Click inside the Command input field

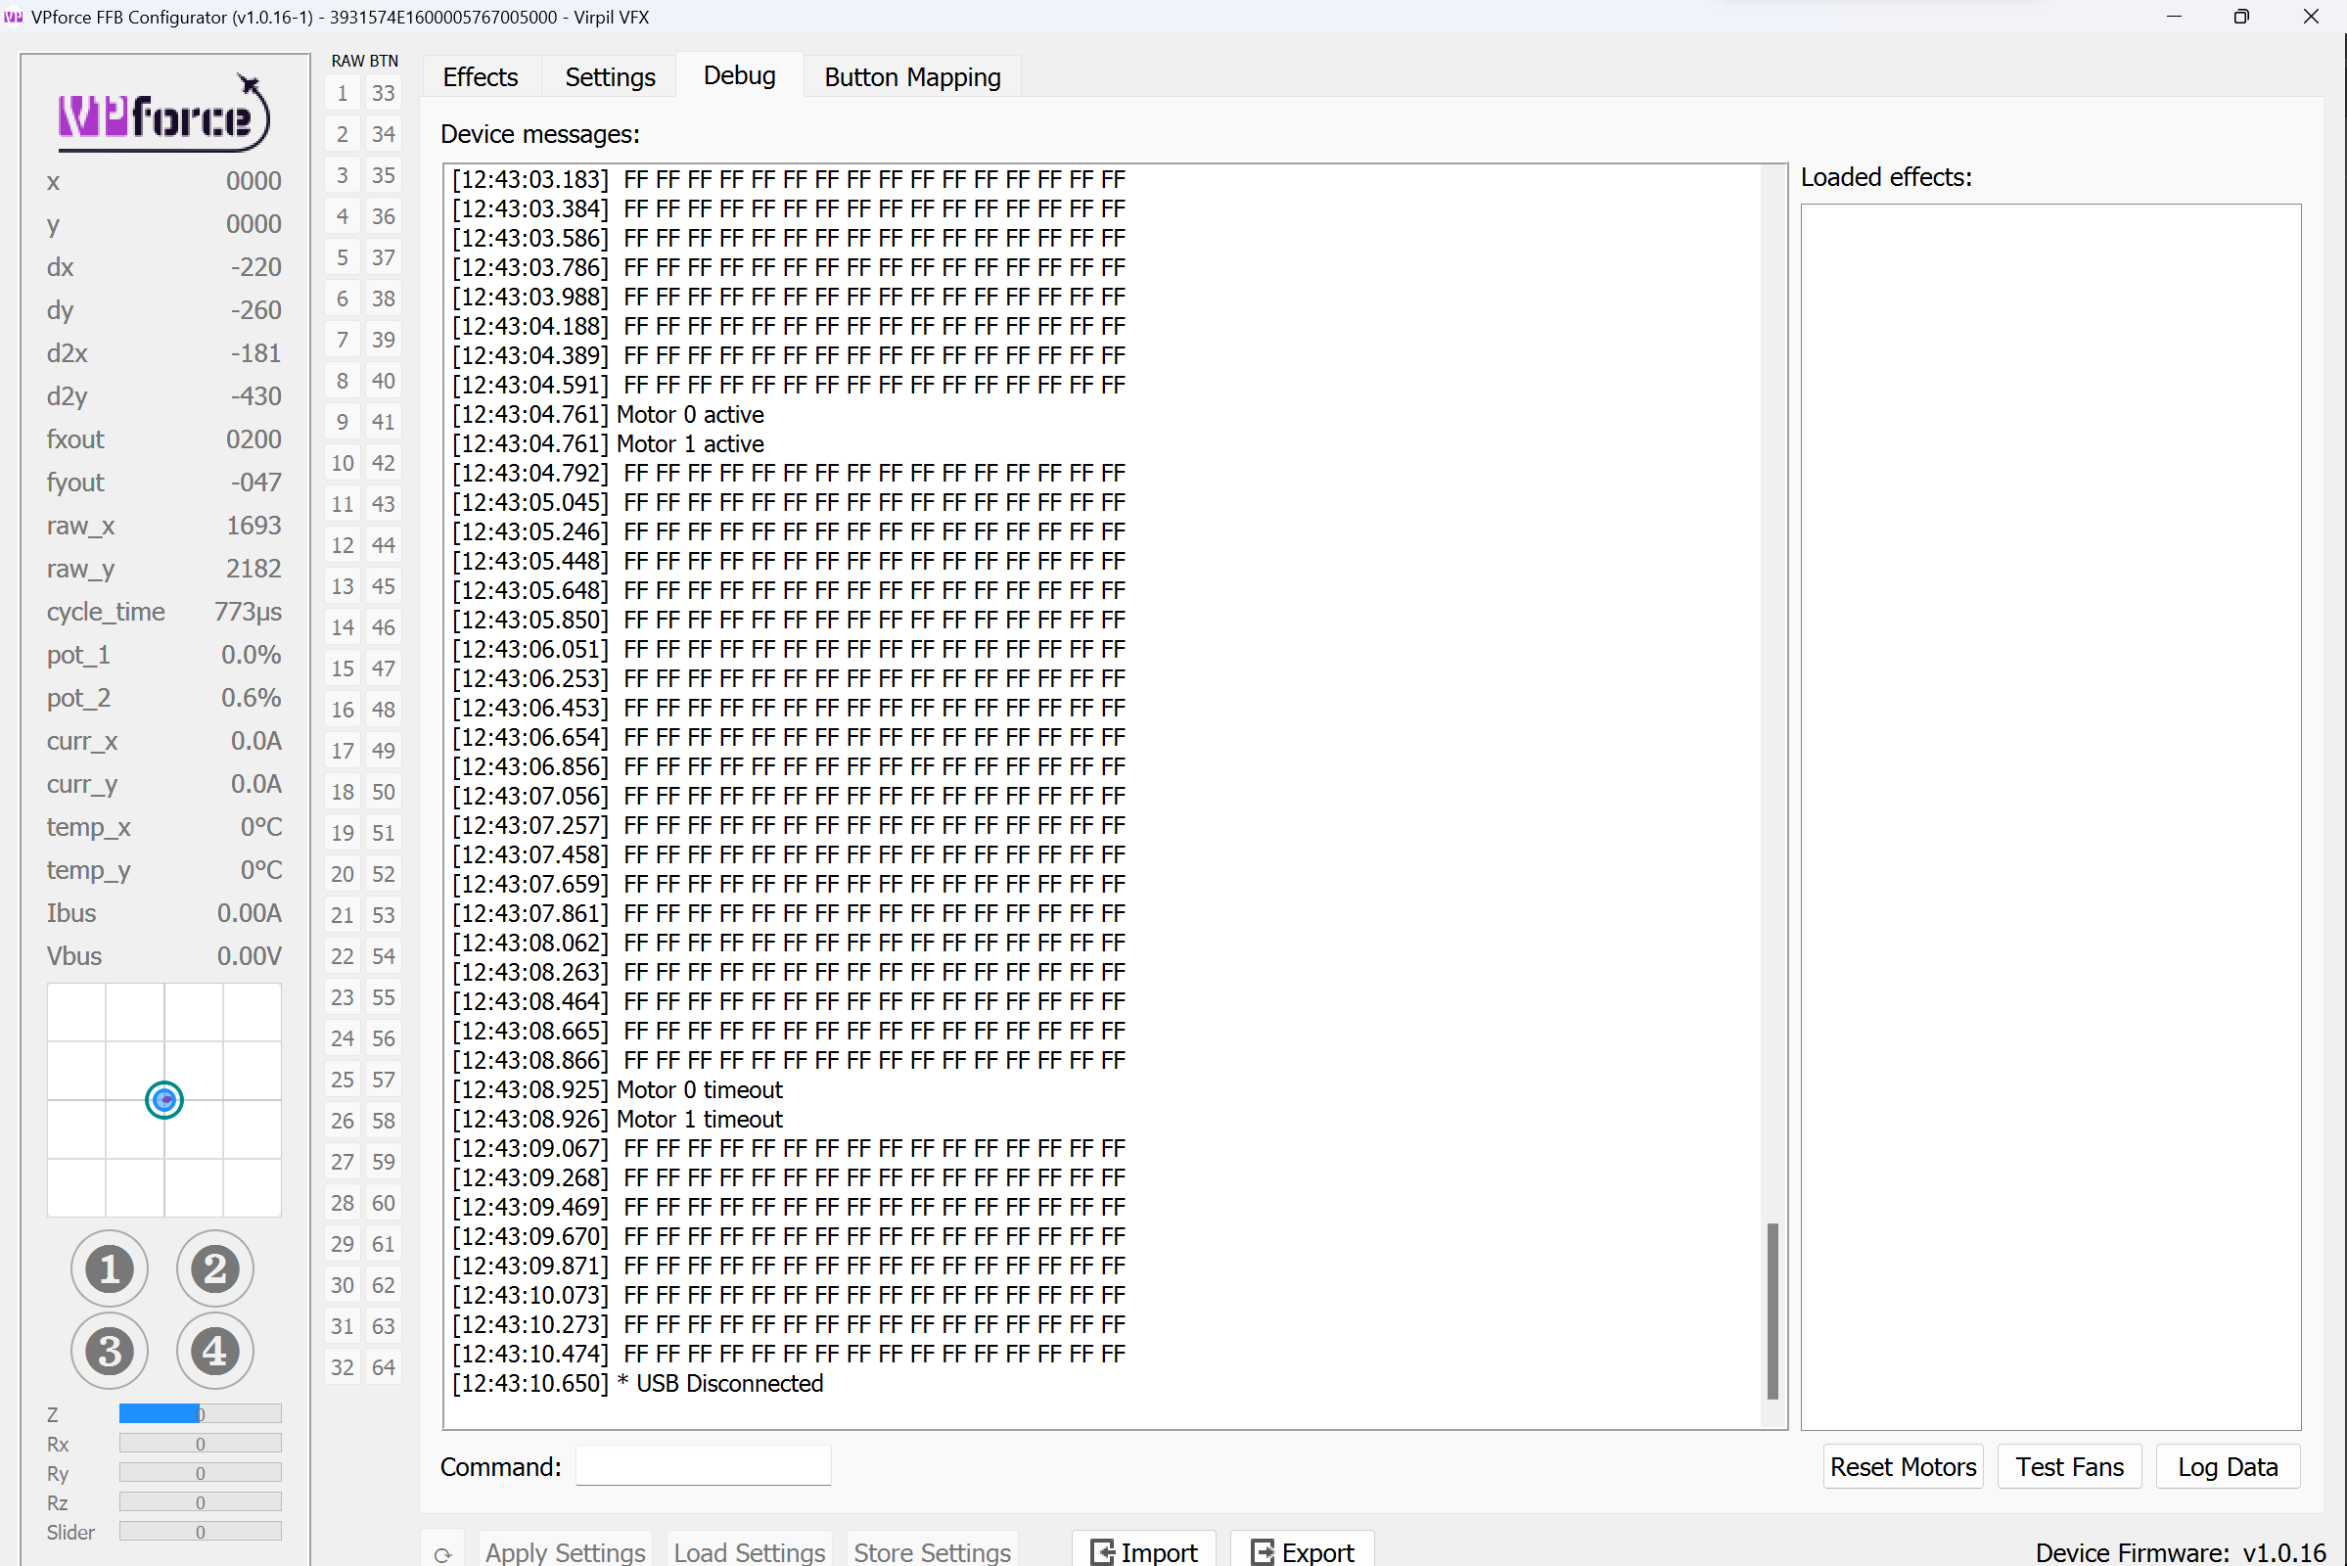pyautogui.click(x=702, y=1465)
